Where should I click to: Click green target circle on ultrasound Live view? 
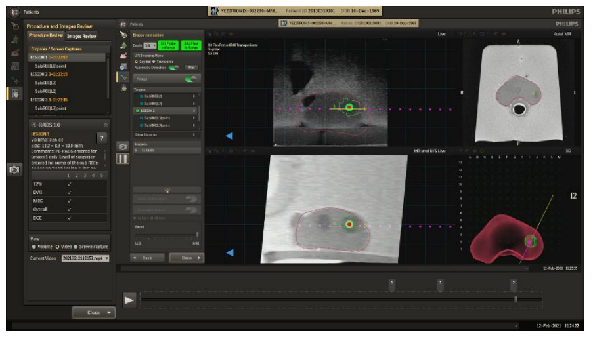point(349,108)
